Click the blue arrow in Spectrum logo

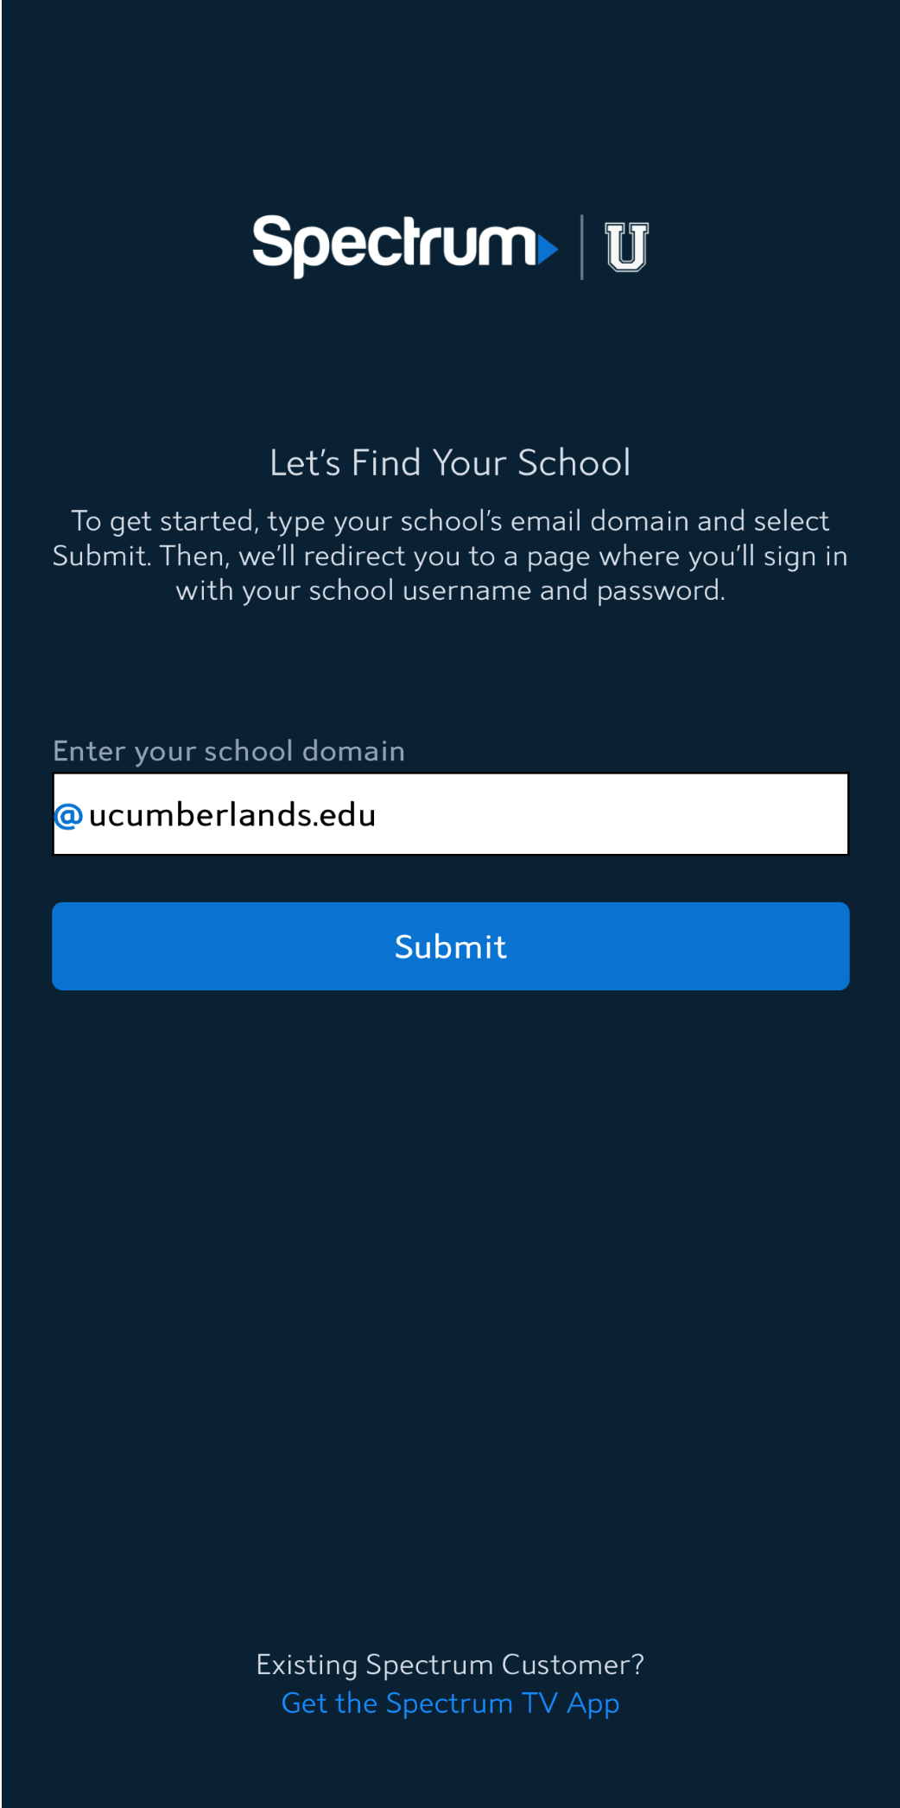547,248
